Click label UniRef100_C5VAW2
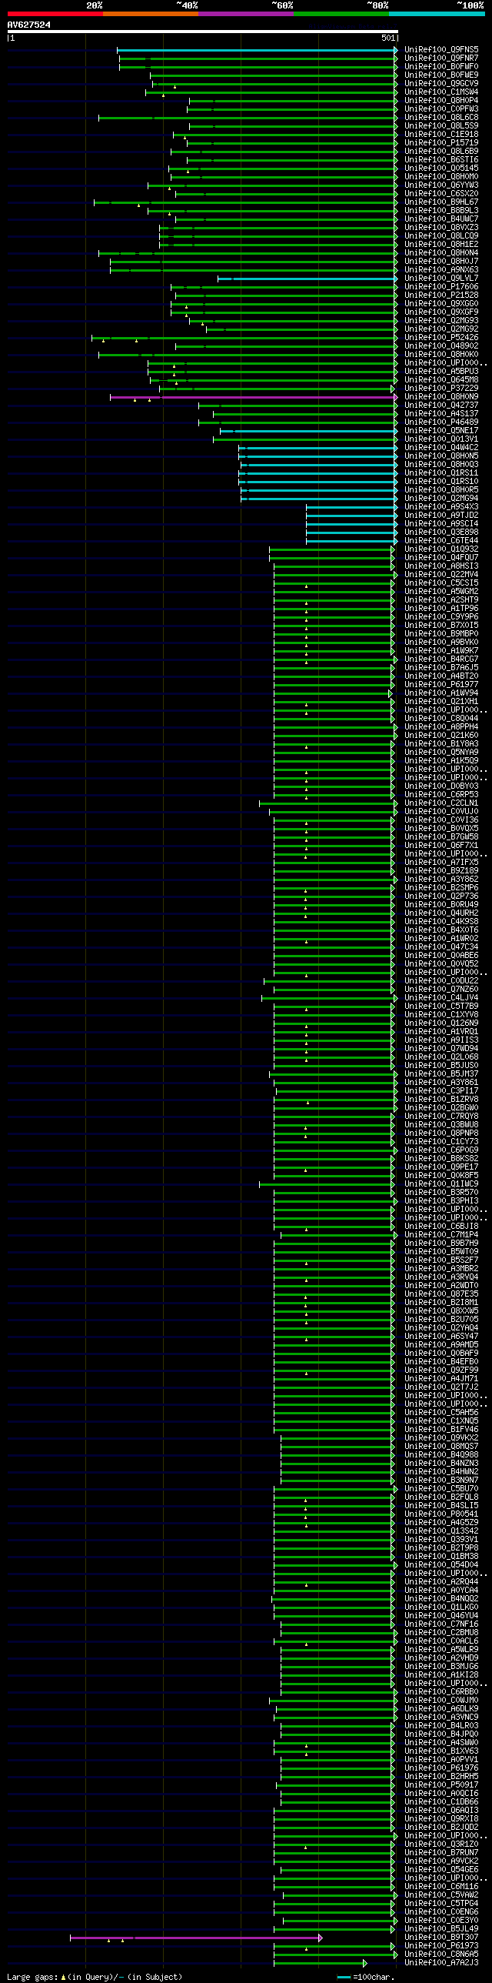Screen dimensions: 492x1983 pos(441,1895)
